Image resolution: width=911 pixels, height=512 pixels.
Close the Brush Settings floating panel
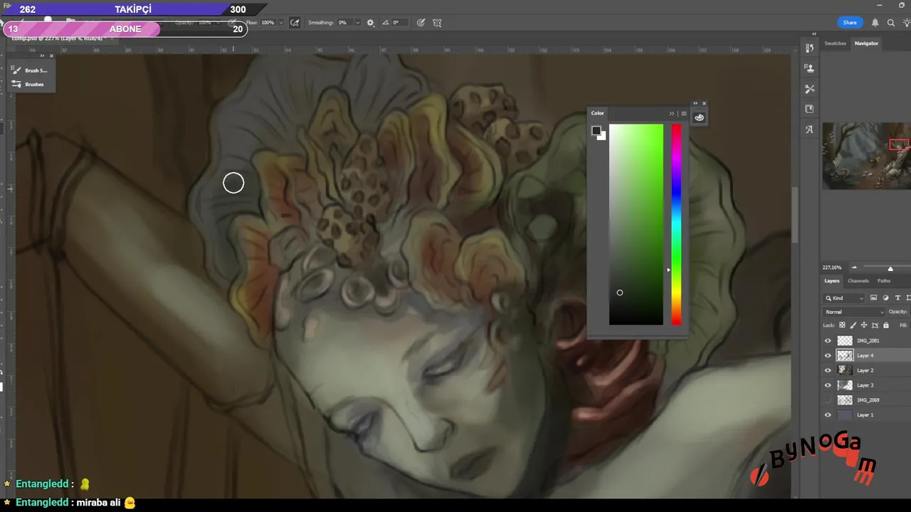51,56
